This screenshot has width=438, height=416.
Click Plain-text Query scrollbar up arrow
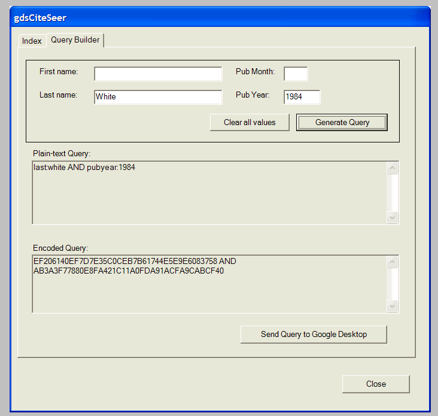393,168
